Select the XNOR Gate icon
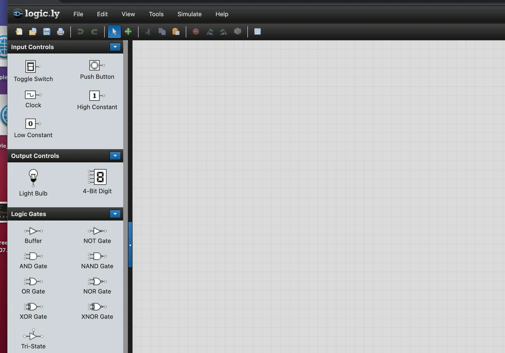The image size is (505, 353). point(97,307)
